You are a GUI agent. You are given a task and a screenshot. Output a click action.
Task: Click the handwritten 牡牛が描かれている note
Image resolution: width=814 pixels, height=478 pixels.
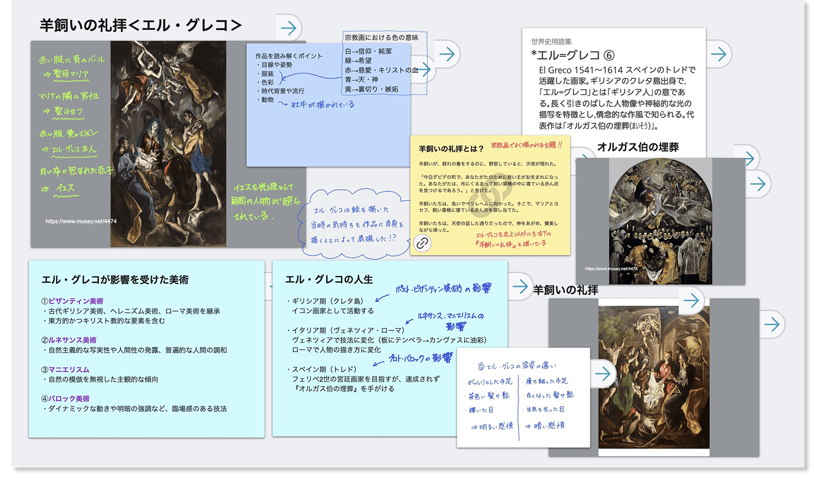322,104
